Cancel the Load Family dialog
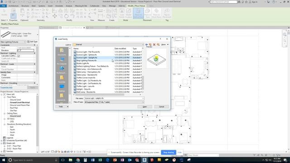Viewport: 290px width, 163px height. (161, 107)
